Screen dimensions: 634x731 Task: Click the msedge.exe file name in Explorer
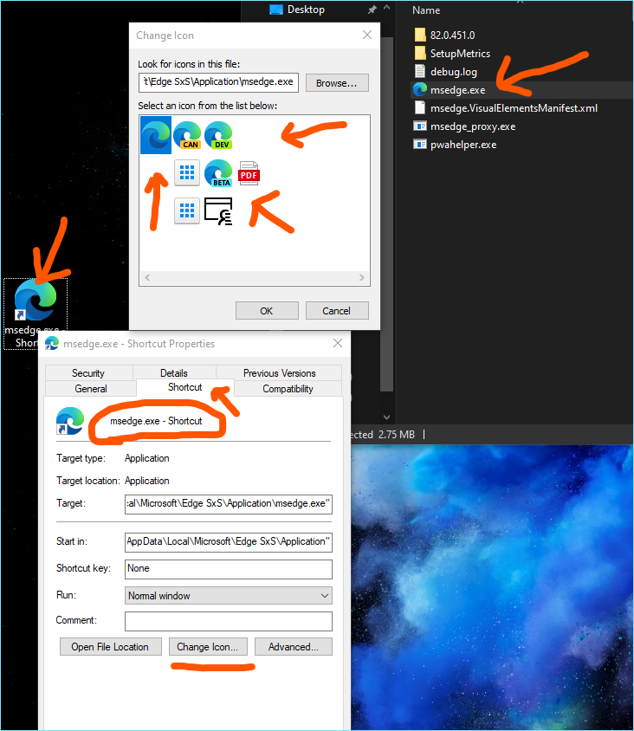(458, 90)
